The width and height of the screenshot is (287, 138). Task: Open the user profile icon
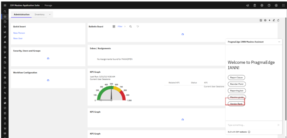(x=276, y=6)
